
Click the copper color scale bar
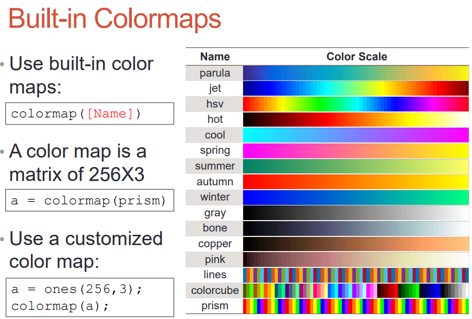point(356,244)
